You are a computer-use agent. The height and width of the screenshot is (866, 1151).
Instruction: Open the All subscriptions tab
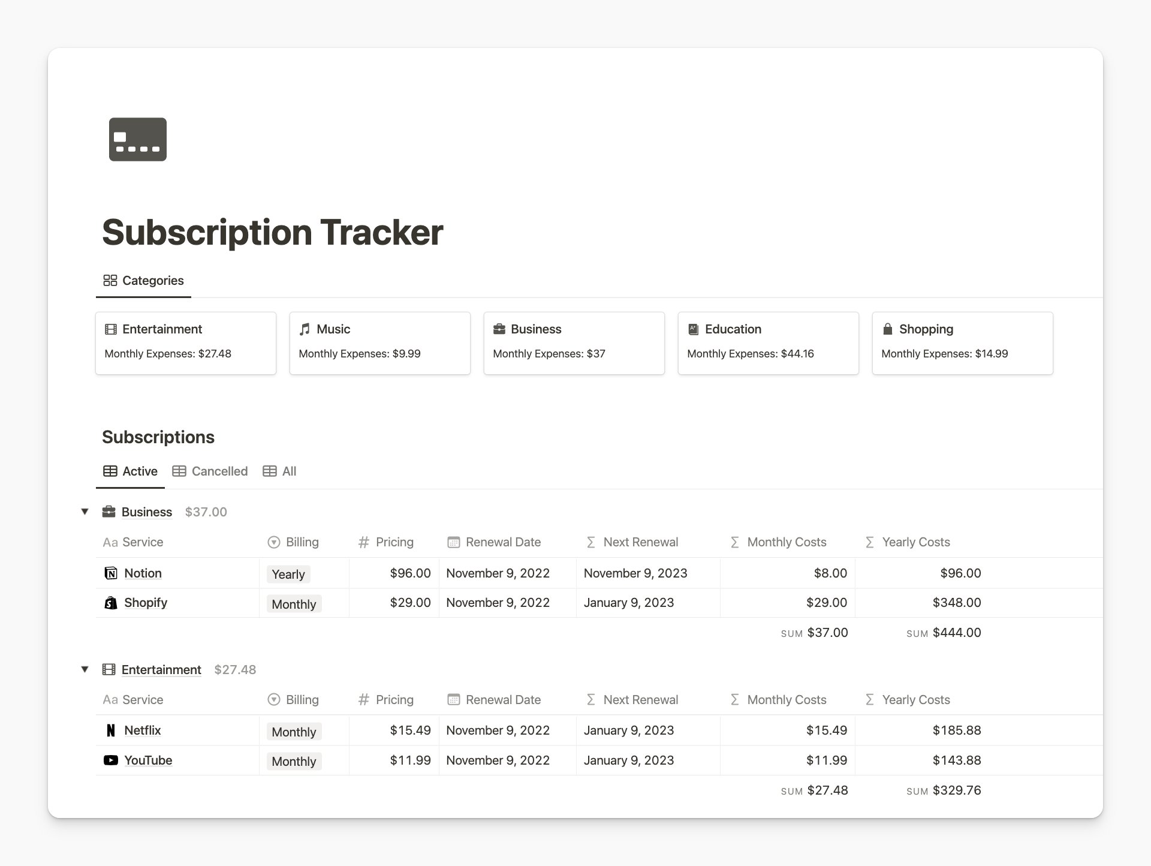coord(279,471)
